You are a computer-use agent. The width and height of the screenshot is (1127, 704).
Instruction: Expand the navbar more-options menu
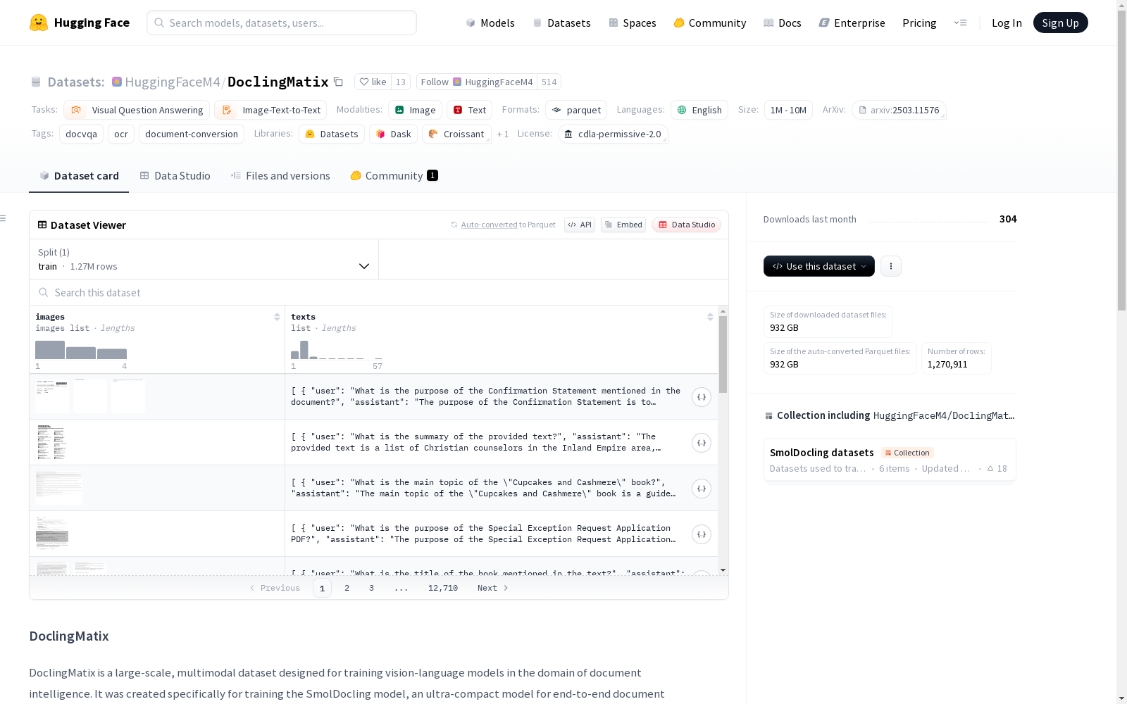point(960,23)
